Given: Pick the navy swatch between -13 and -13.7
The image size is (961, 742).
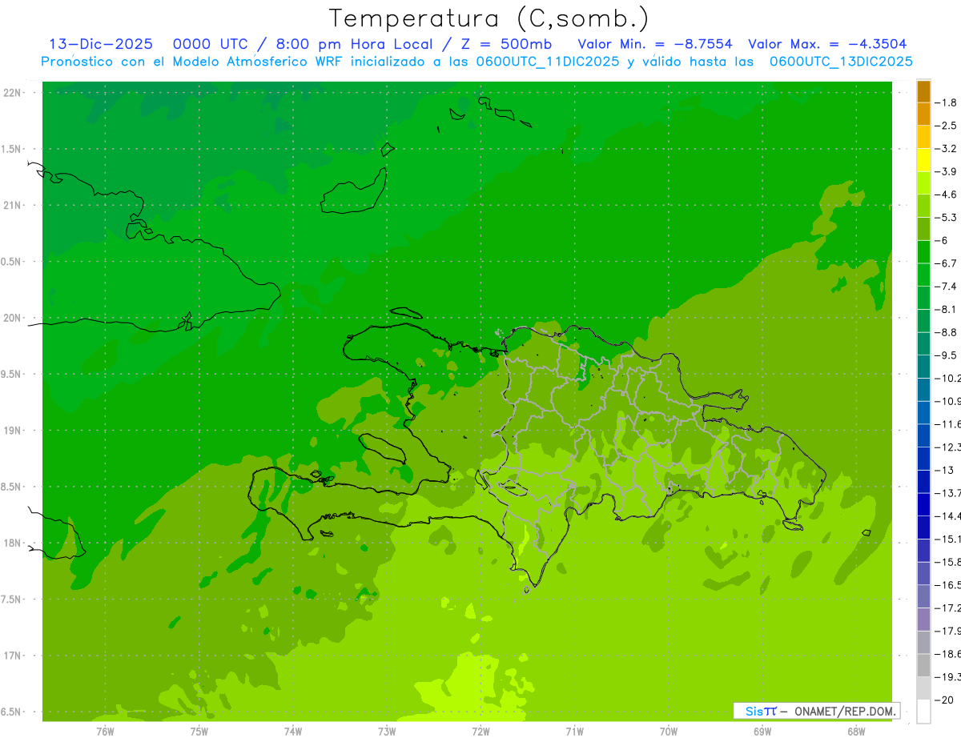Looking at the screenshot, I should 923,481.
